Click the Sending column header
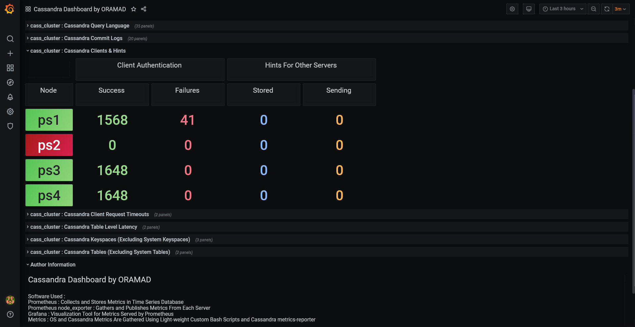The image size is (635, 327). [x=339, y=94]
